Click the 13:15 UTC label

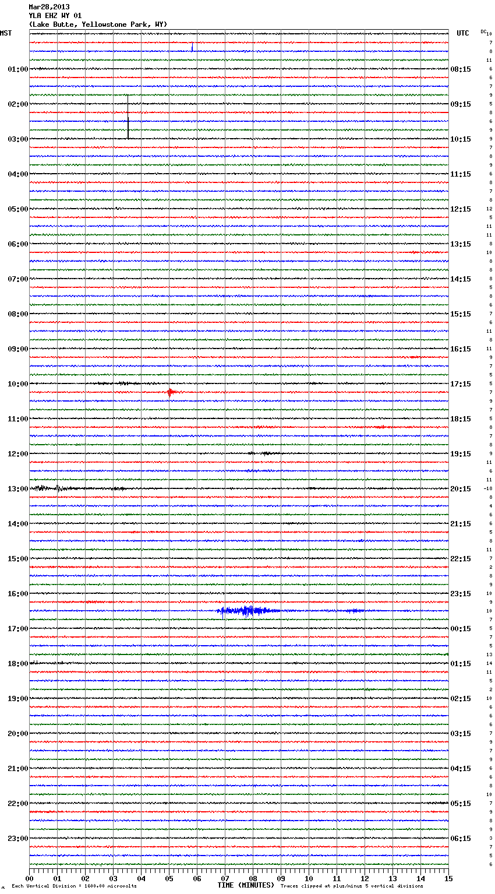(x=461, y=244)
